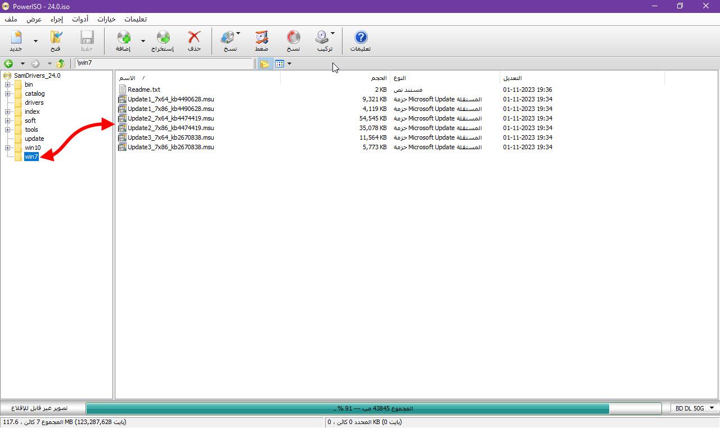
Task: Click the Readme.txt document icon
Action: click(x=122, y=90)
